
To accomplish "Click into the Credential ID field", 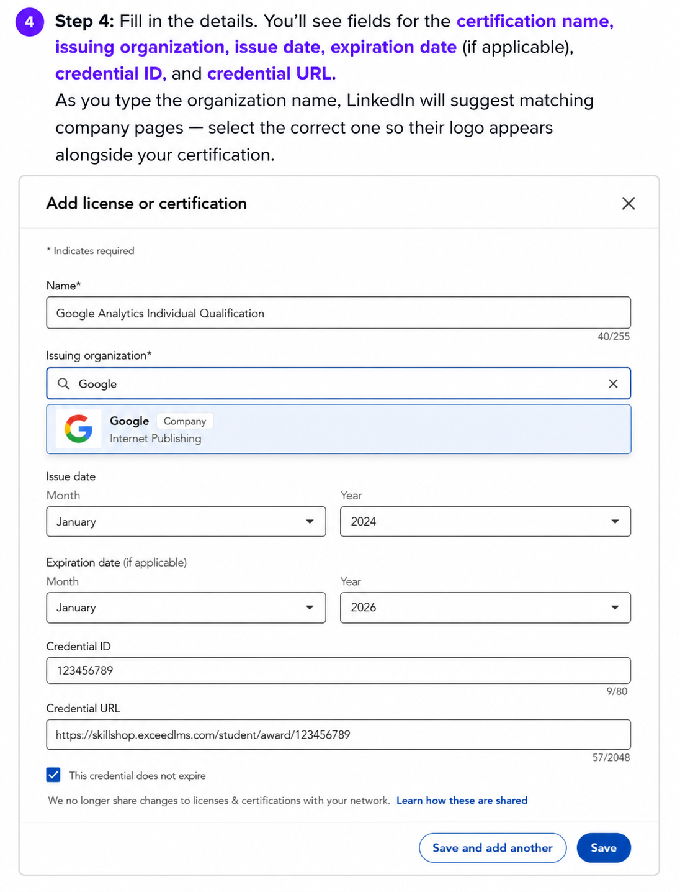I will tap(339, 670).
